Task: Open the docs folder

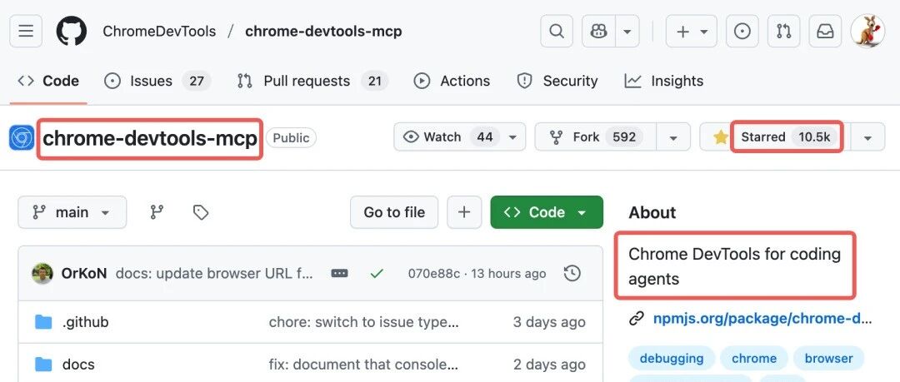Action: pyautogui.click(x=78, y=365)
